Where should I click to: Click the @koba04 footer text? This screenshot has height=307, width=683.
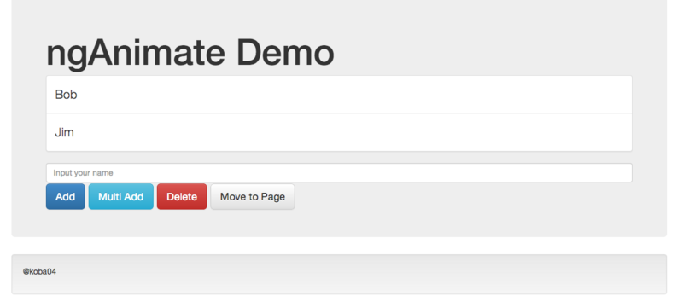39,272
